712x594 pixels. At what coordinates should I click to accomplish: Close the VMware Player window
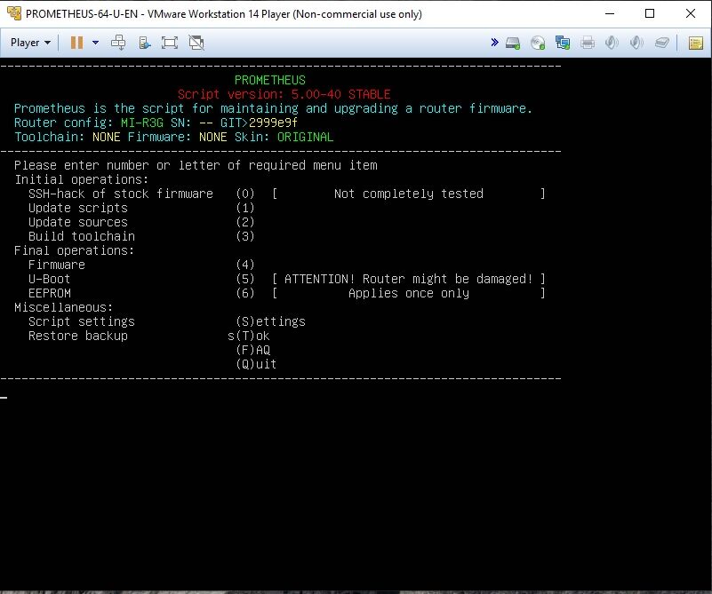(691, 13)
